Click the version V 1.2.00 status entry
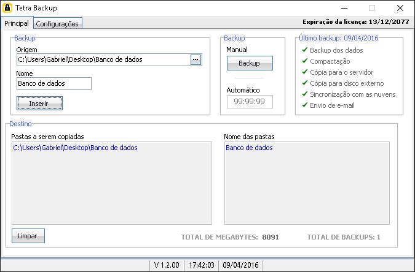This screenshot has width=415, height=272. coord(167,265)
